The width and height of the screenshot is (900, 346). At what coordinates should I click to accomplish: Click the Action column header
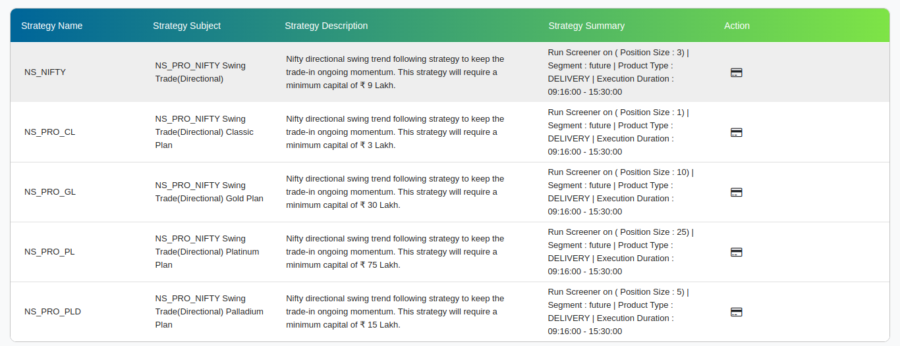pos(737,26)
